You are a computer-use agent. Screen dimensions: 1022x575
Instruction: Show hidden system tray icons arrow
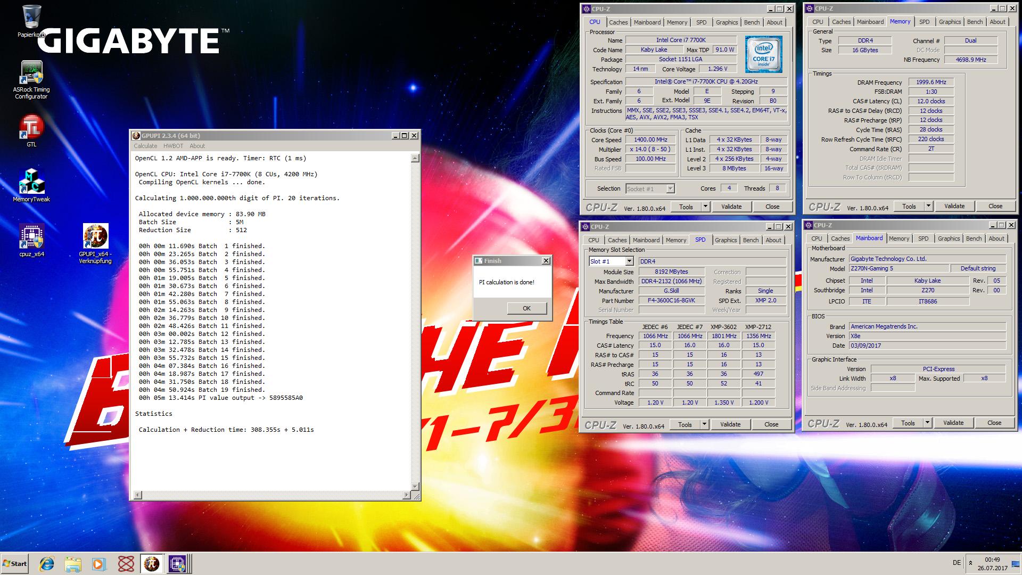click(970, 563)
